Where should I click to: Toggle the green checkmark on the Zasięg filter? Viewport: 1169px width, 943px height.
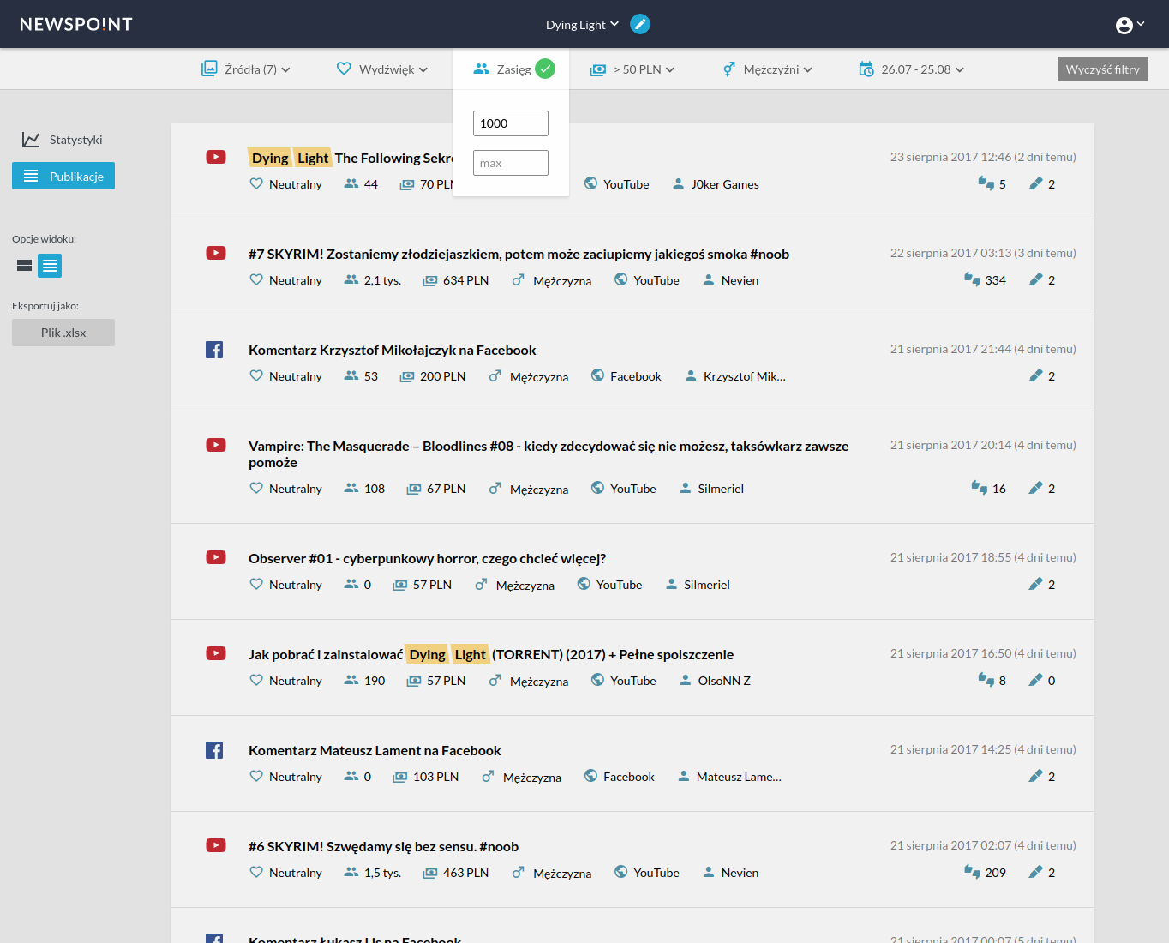(546, 67)
